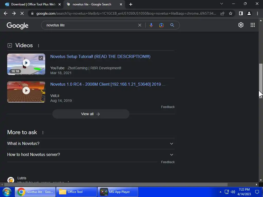Open Office Tool folder in taskbar
The height and width of the screenshot is (197, 263).
(76, 192)
